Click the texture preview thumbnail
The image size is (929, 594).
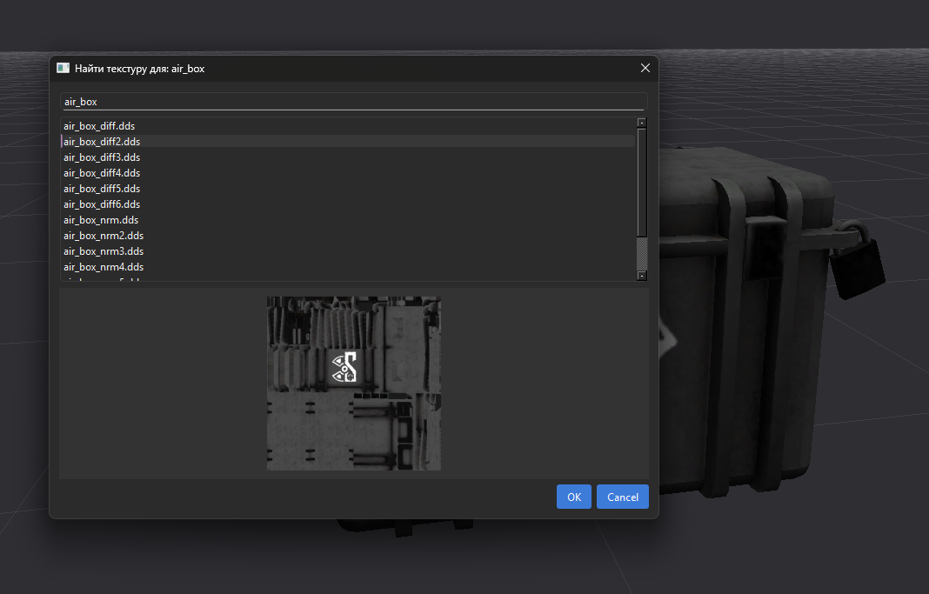point(353,383)
